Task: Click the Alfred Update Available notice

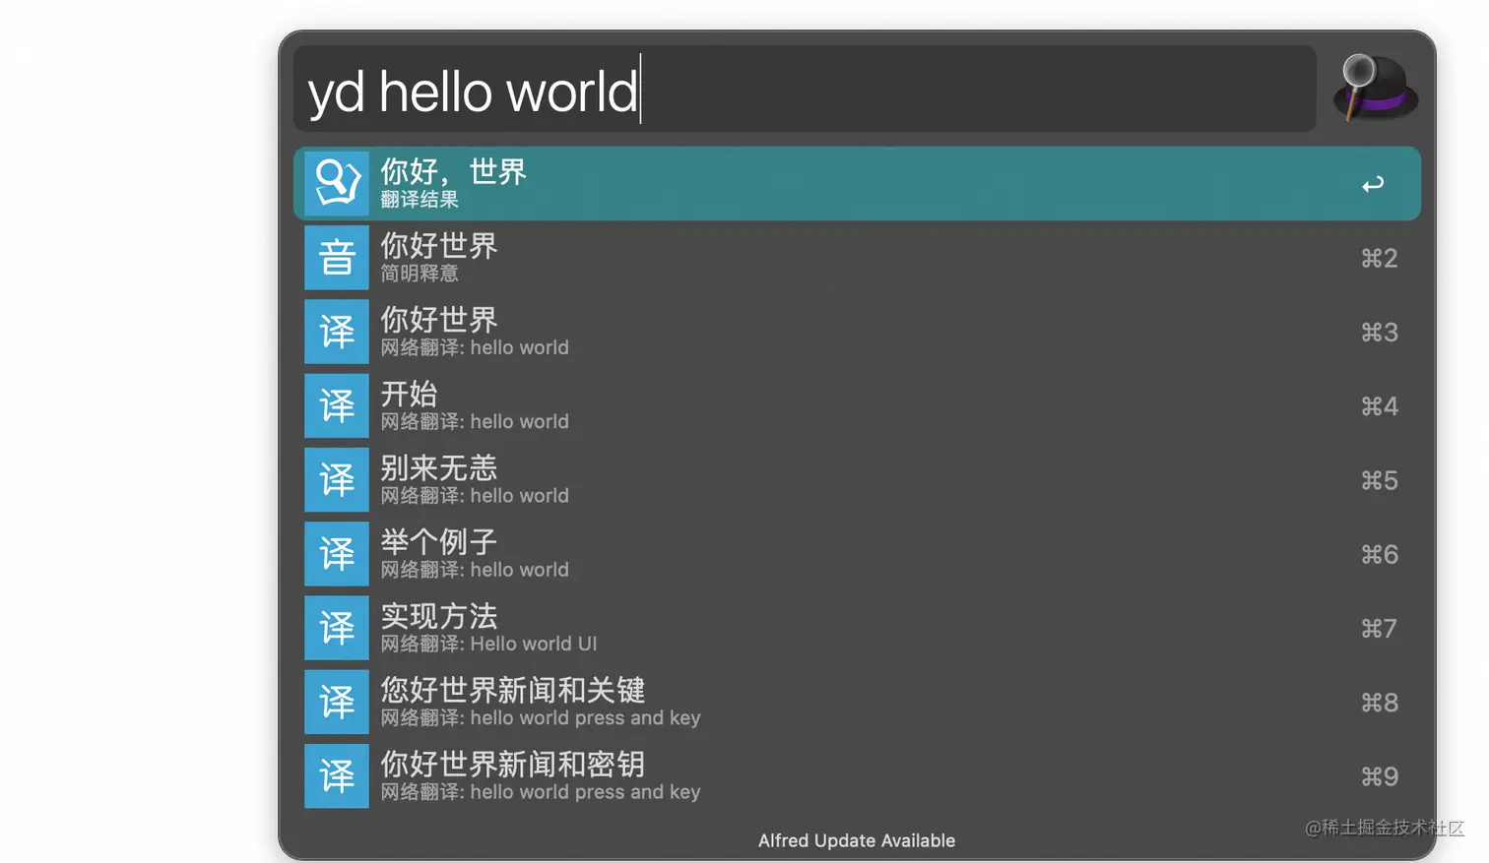Action: point(857,840)
